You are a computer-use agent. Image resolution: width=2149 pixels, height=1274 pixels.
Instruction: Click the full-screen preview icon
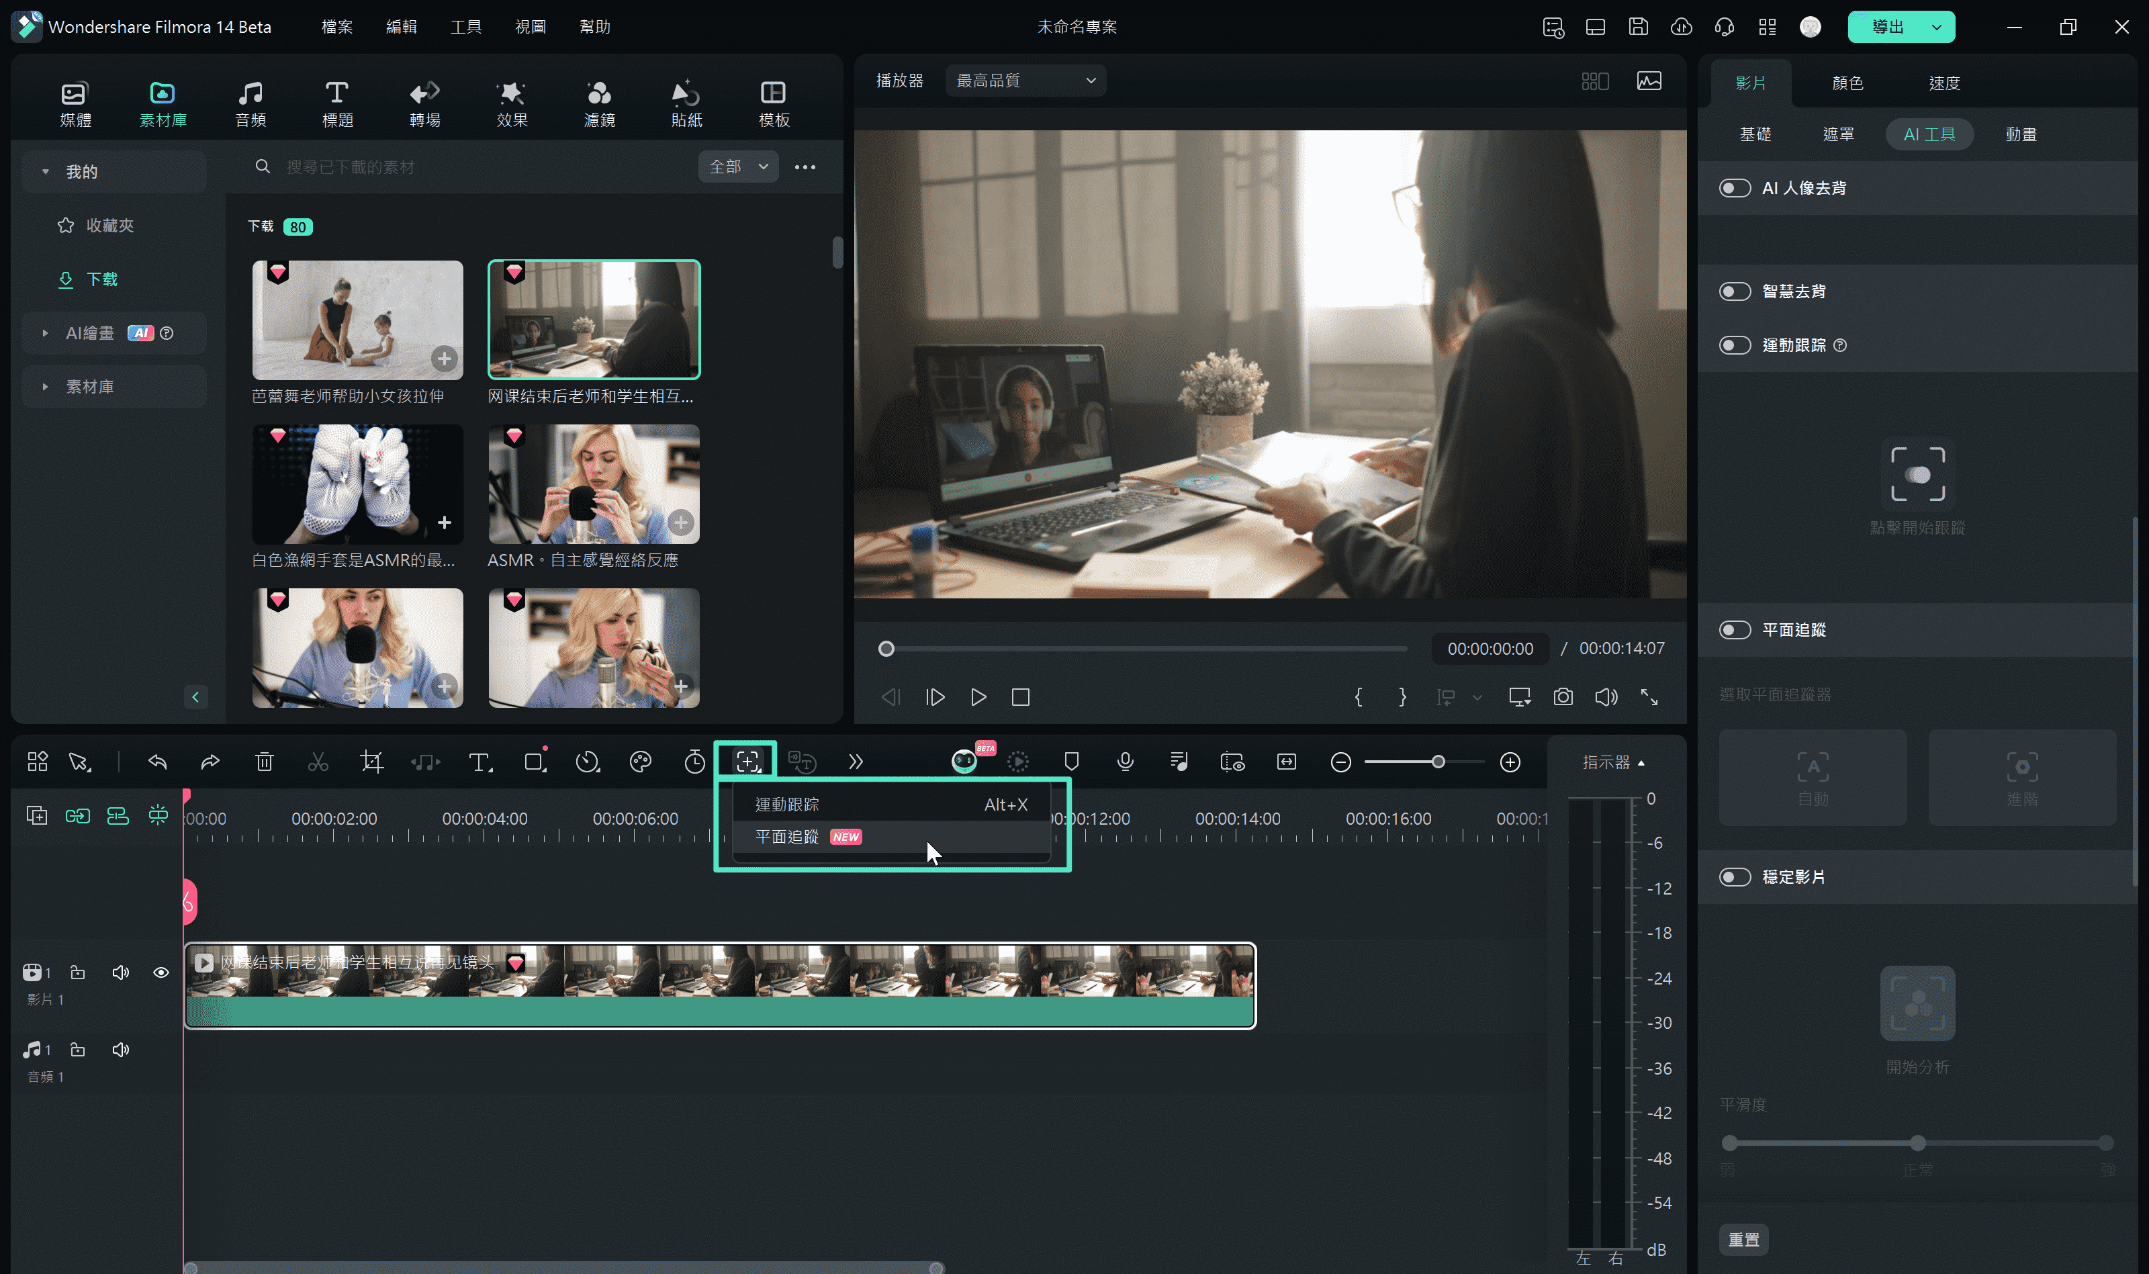tap(1650, 696)
